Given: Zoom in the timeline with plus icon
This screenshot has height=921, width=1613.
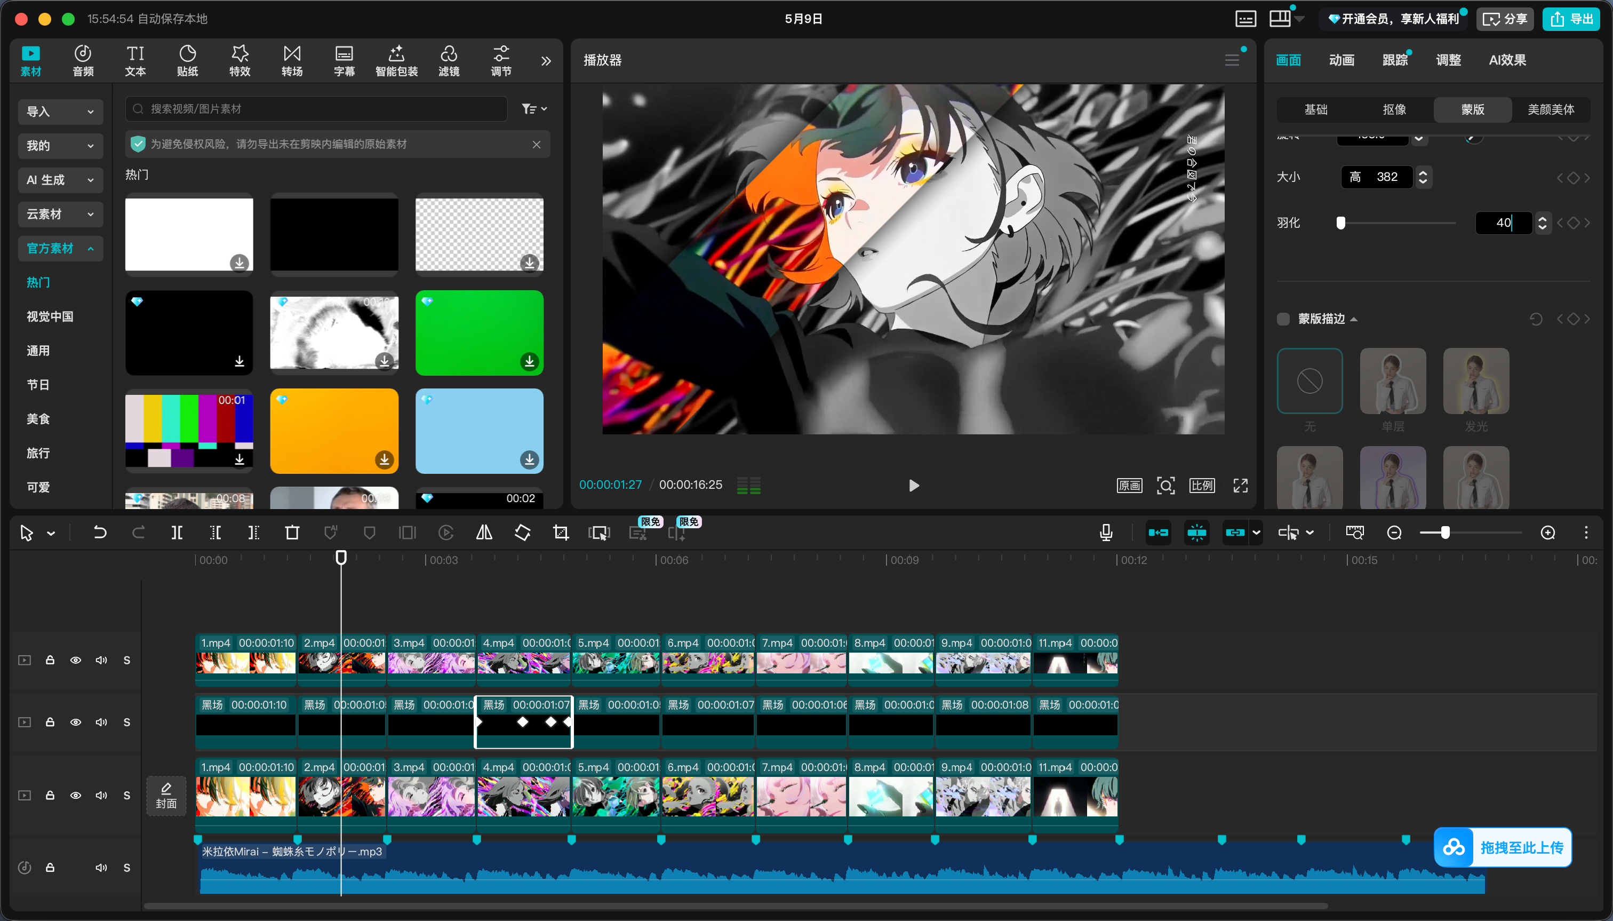Looking at the screenshot, I should (1548, 533).
